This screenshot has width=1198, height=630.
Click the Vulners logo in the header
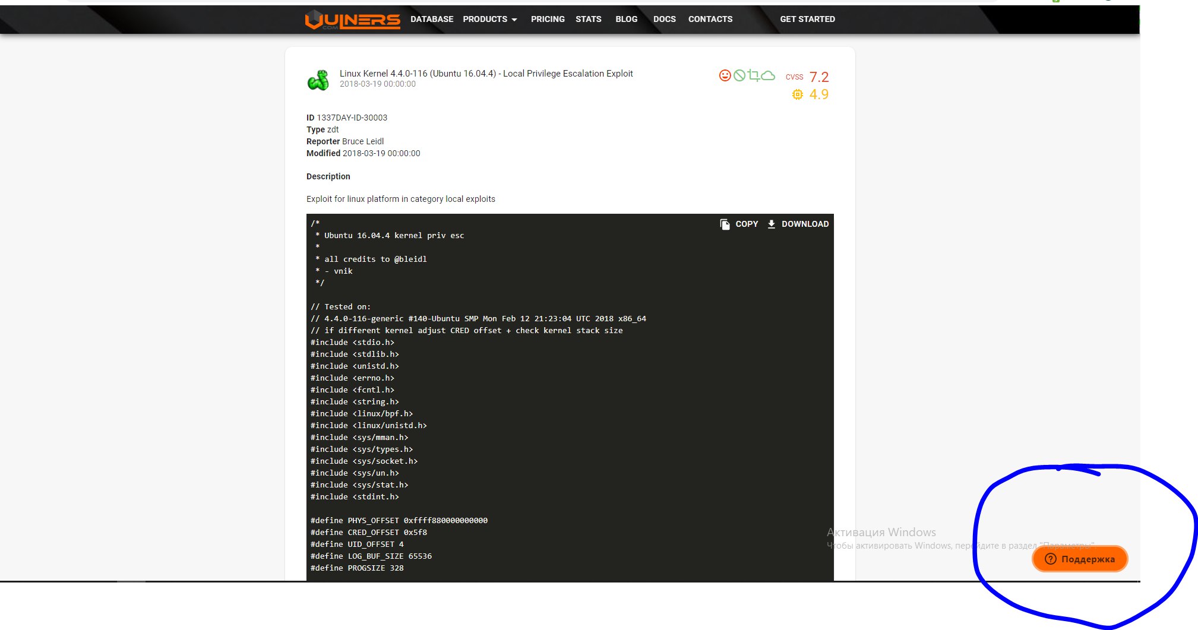pyautogui.click(x=352, y=20)
